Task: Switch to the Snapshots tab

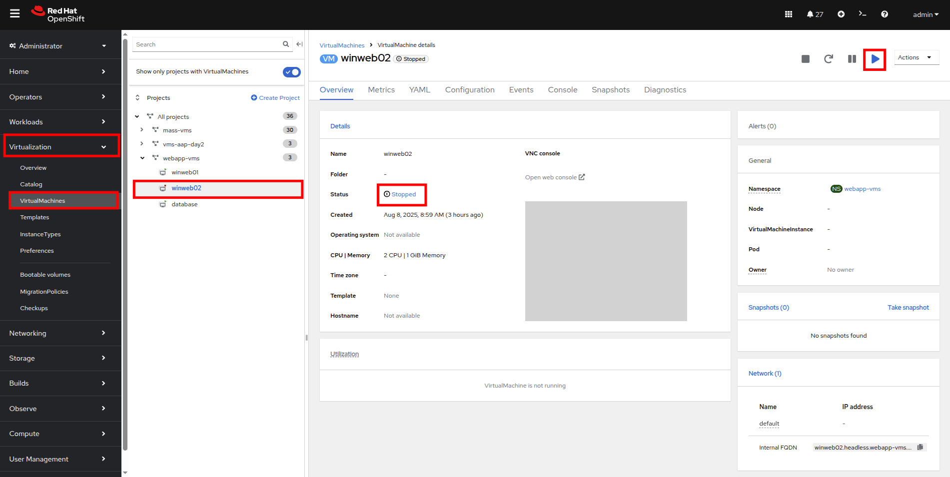Action: click(x=611, y=90)
